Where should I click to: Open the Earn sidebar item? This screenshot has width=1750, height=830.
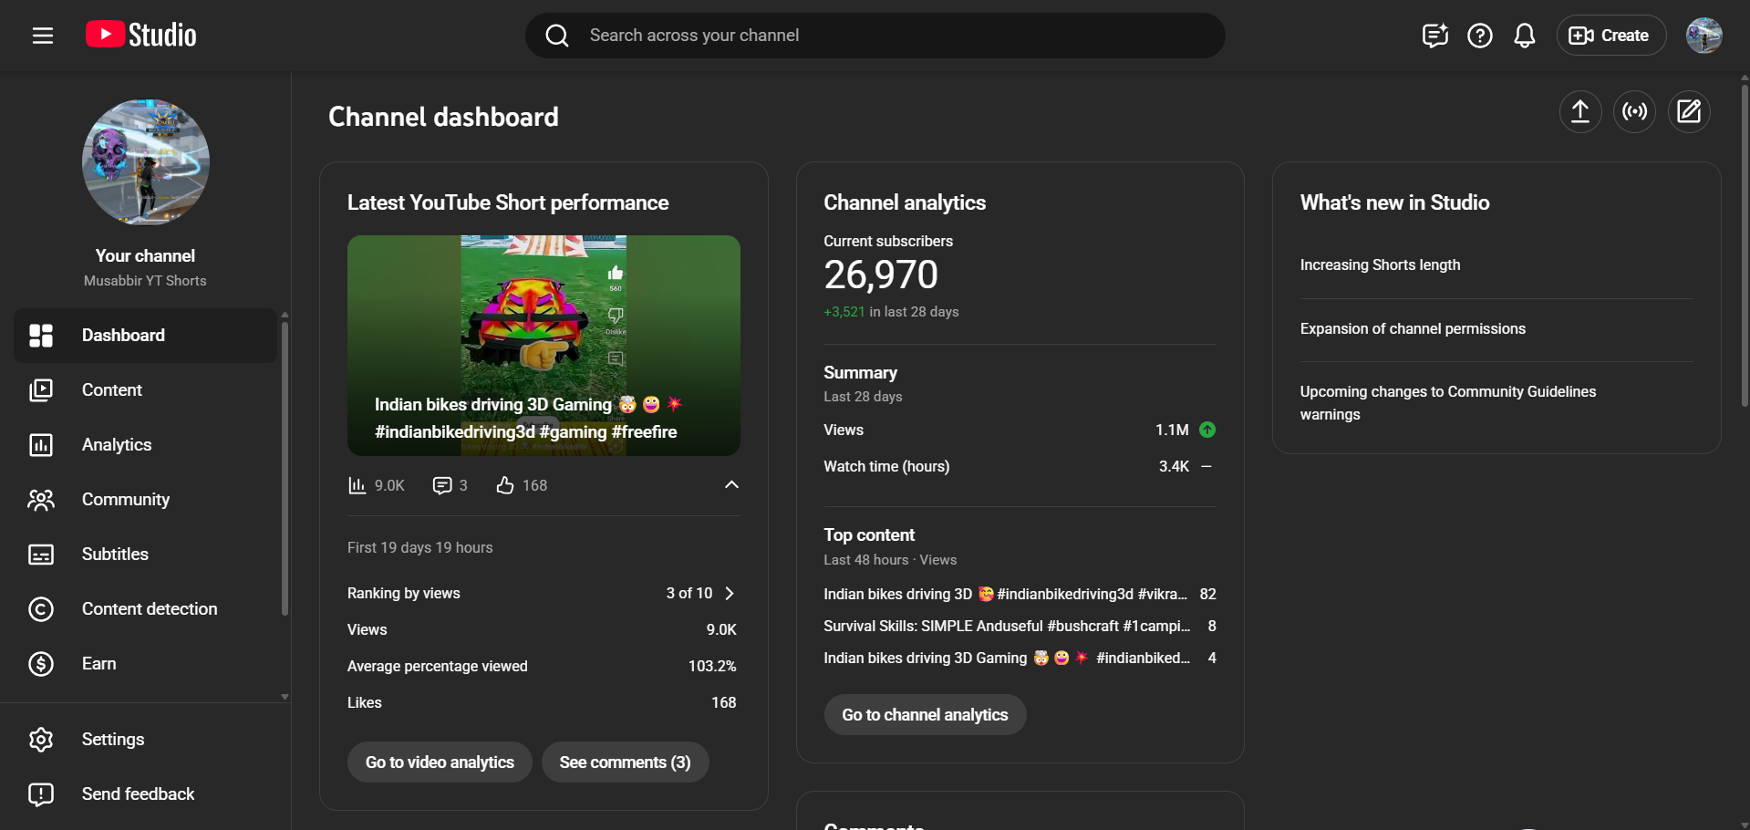(x=98, y=663)
